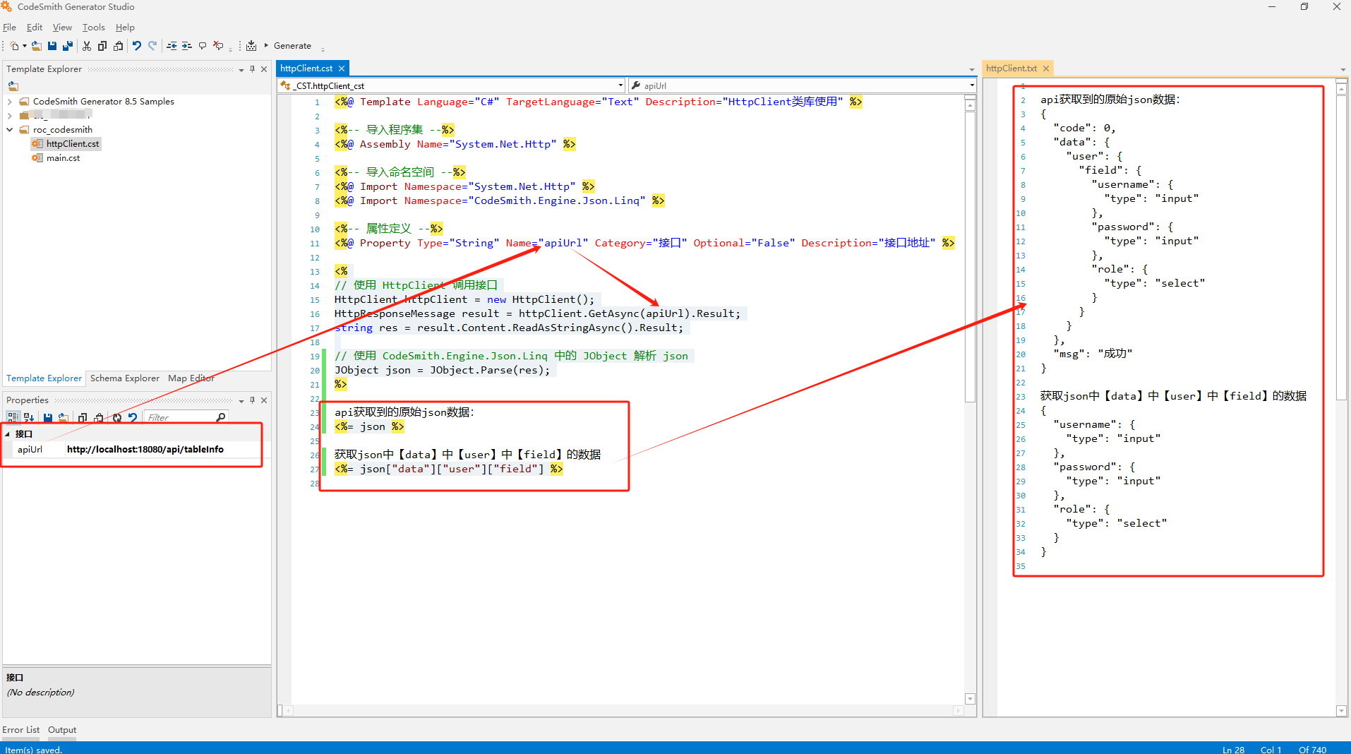Image resolution: width=1351 pixels, height=754 pixels.
Task: Open the Error List tab
Action: coord(20,730)
